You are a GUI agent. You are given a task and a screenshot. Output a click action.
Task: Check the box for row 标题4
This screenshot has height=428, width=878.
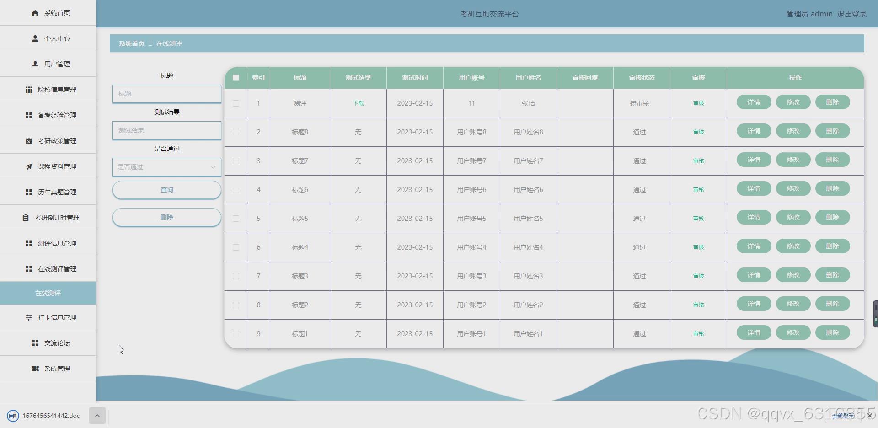pyautogui.click(x=236, y=247)
